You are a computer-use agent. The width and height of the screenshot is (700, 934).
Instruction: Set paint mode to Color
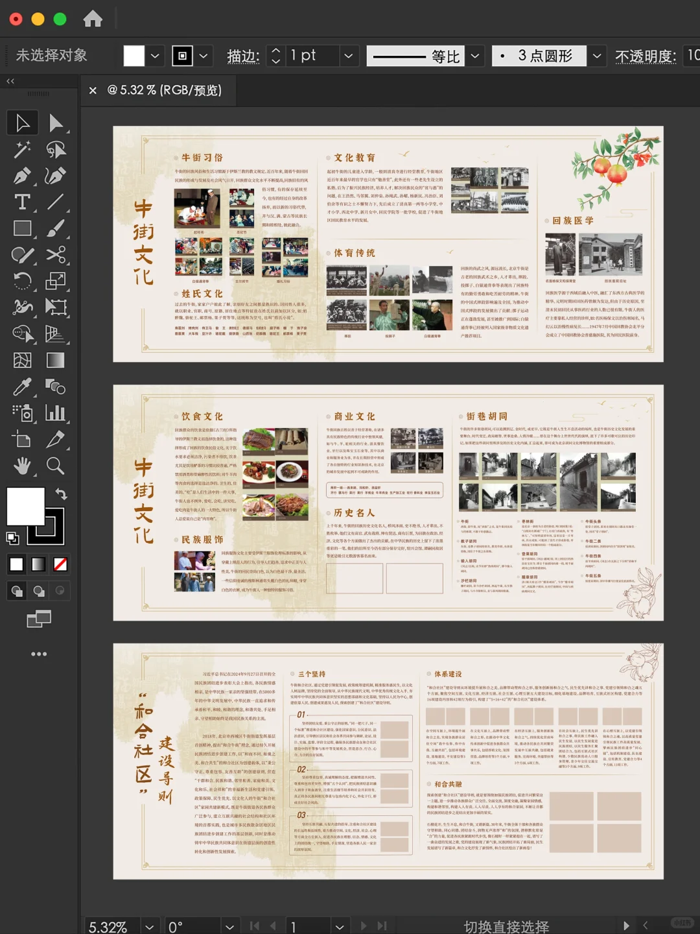click(x=17, y=564)
